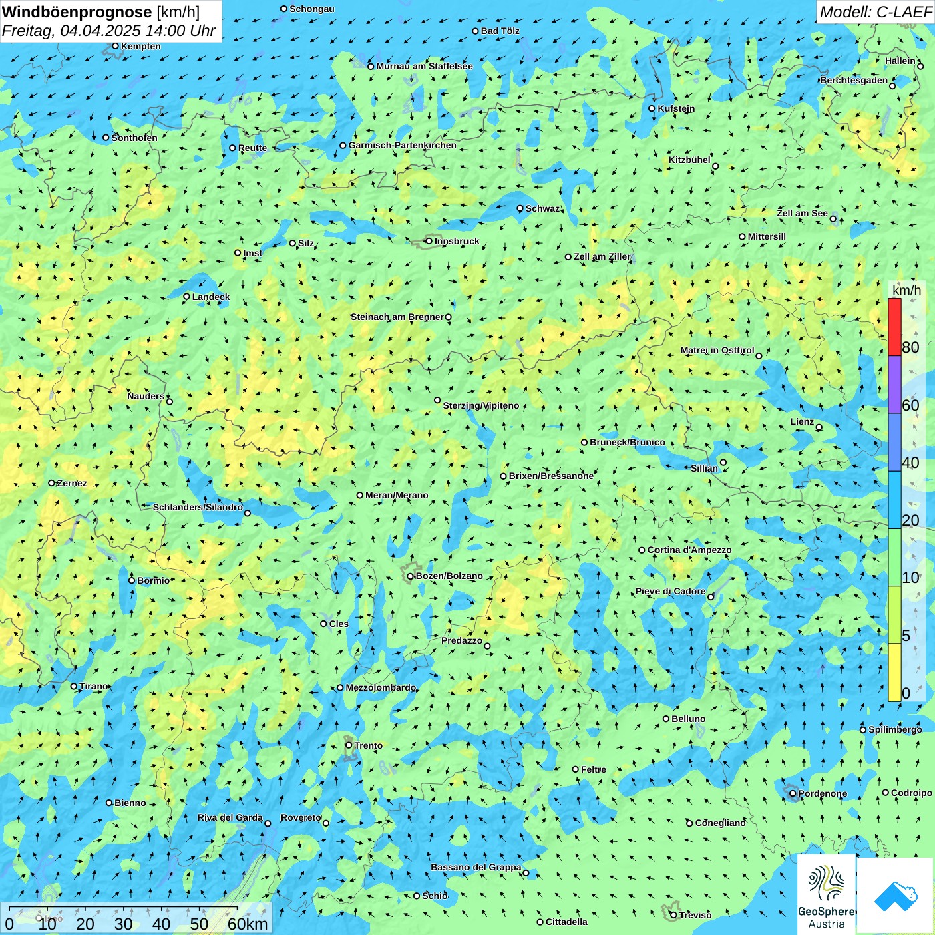
Task: Select the Cortina d'Ampezzo label
Action: pyautogui.click(x=689, y=550)
